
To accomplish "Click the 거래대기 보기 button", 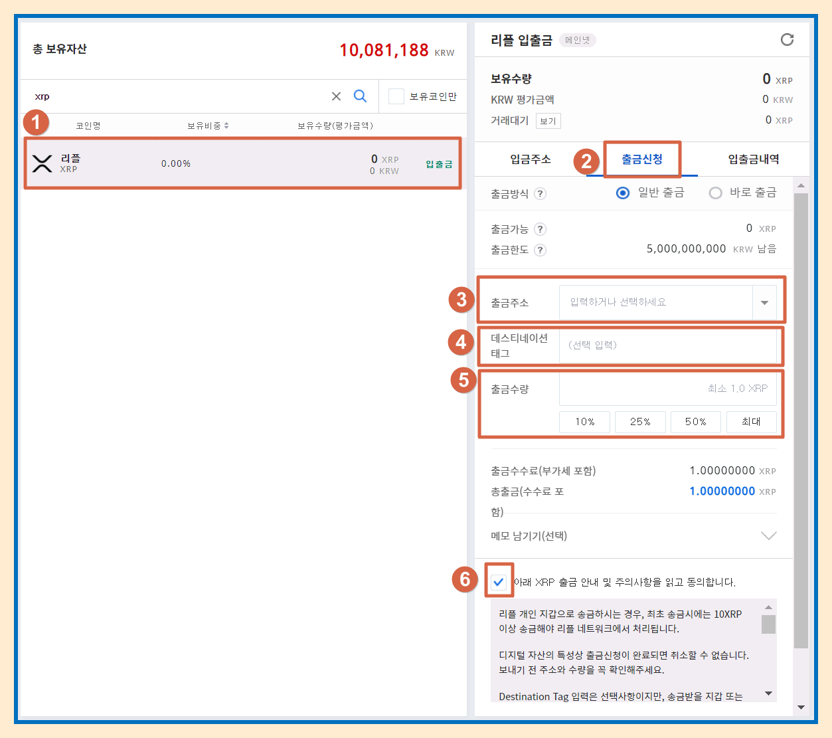I will point(548,121).
